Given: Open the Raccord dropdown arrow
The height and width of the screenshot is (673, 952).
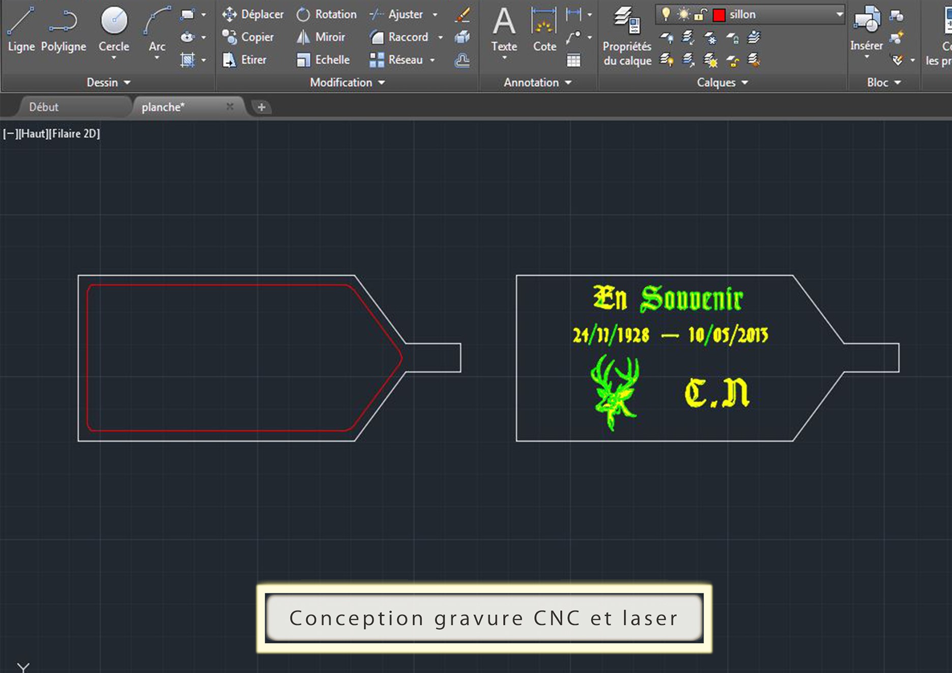Looking at the screenshot, I should click(441, 38).
